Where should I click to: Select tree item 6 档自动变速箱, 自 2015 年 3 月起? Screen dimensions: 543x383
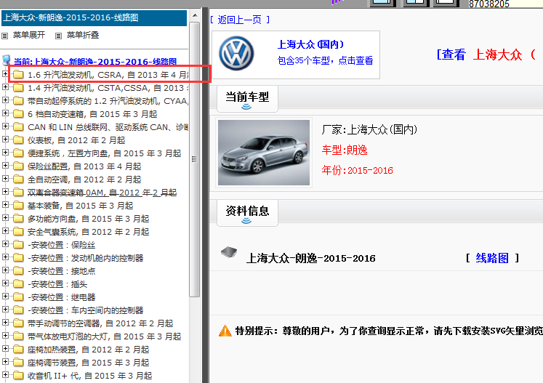coord(92,114)
